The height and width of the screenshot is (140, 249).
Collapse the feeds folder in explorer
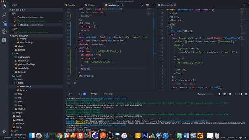click(35, 83)
